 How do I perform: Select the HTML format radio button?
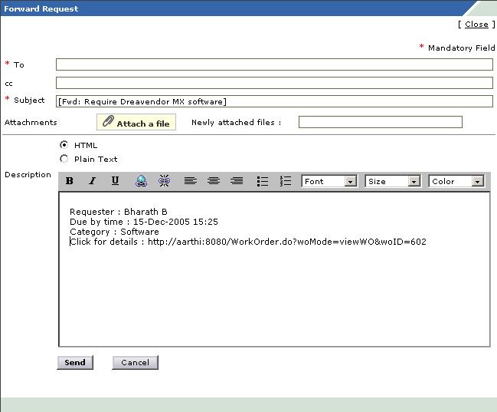pos(64,145)
